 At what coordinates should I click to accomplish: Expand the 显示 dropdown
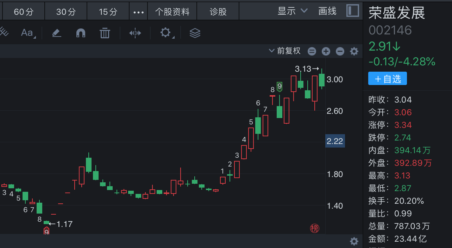click(x=293, y=11)
